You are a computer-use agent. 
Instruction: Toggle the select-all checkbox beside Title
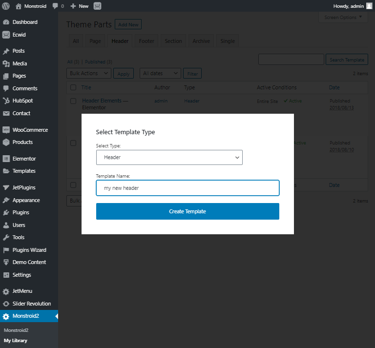73,87
